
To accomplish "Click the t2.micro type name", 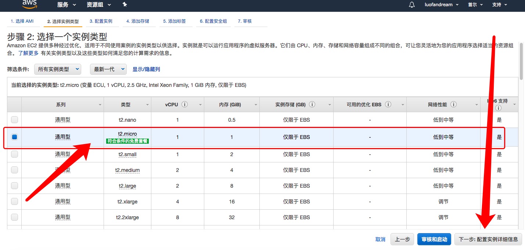I will pyautogui.click(x=127, y=134).
